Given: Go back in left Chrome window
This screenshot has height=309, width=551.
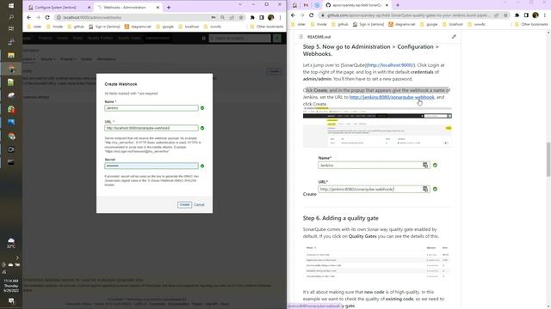Looking at the screenshot, I should [28, 17].
